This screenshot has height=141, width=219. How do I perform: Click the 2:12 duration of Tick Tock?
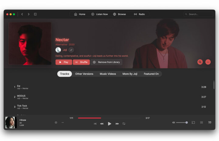pos(203,107)
